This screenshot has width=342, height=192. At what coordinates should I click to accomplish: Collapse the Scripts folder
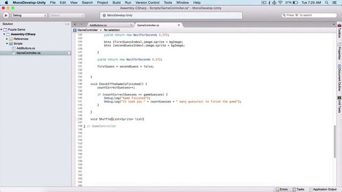tap(7, 44)
